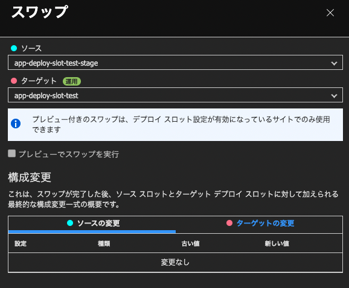Expand the ソース dropdown chevron
The image size is (349, 288).
tap(334, 63)
